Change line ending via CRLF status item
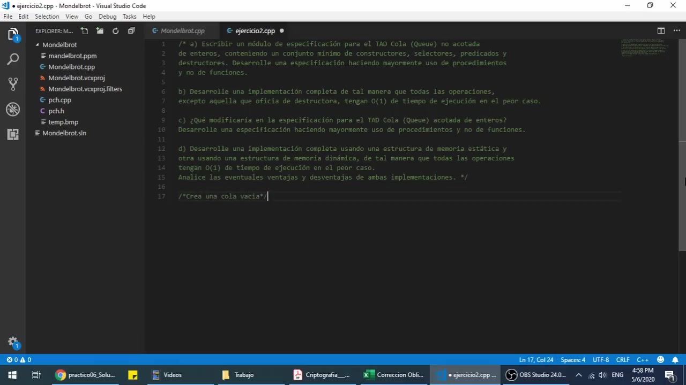 click(x=623, y=360)
